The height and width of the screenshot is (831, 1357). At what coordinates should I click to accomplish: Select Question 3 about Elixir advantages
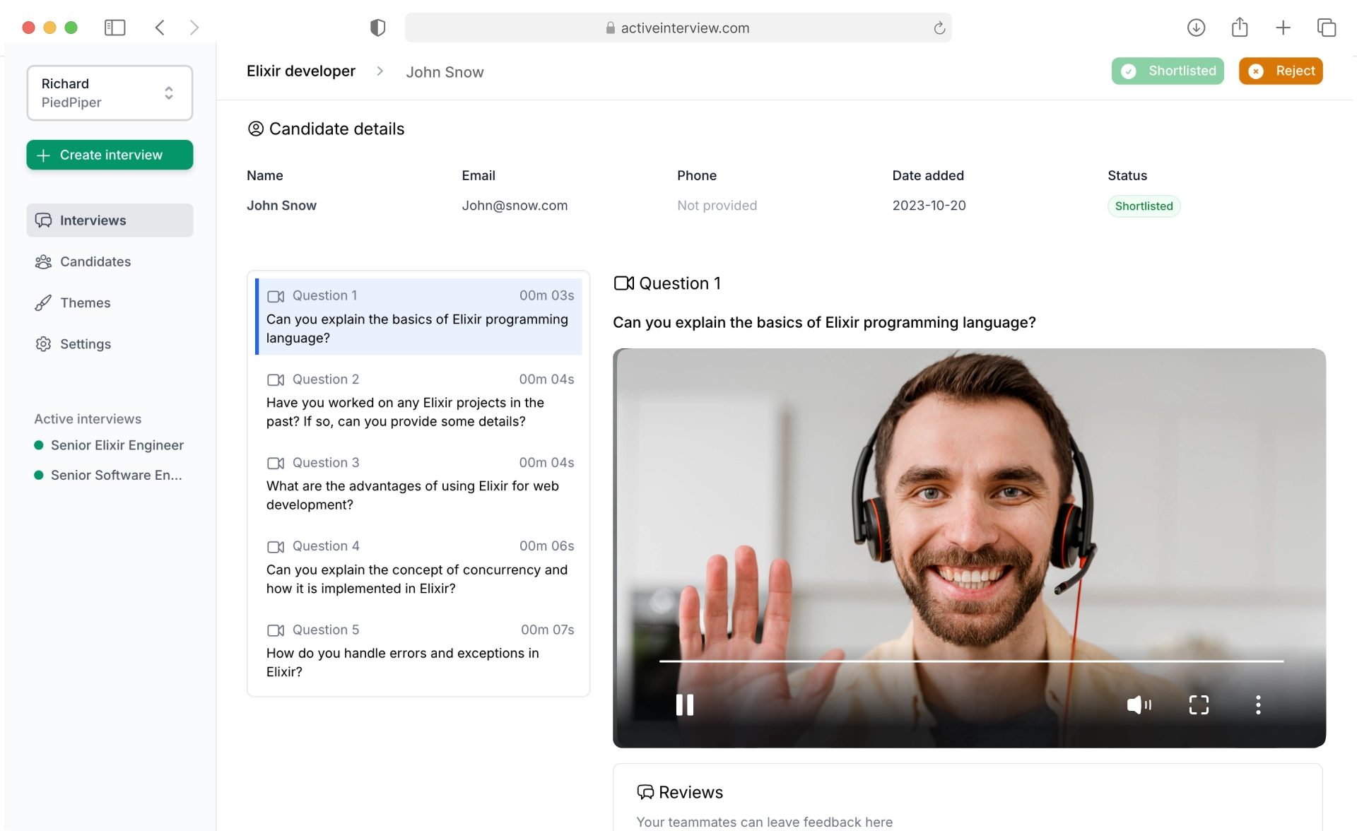click(x=418, y=484)
